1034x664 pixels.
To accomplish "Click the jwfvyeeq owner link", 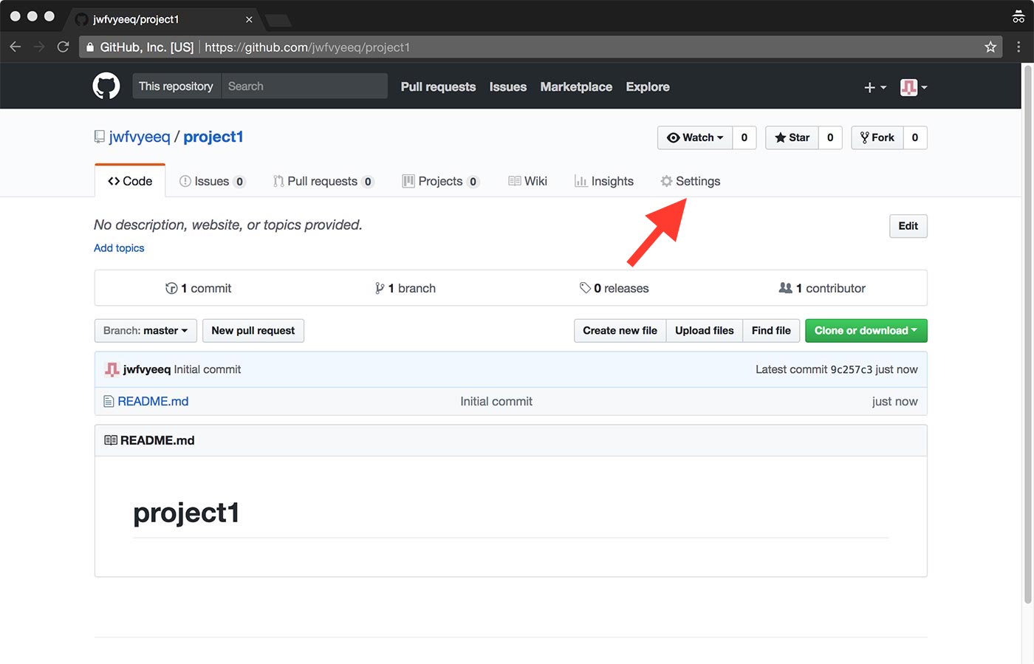I will (x=140, y=137).
